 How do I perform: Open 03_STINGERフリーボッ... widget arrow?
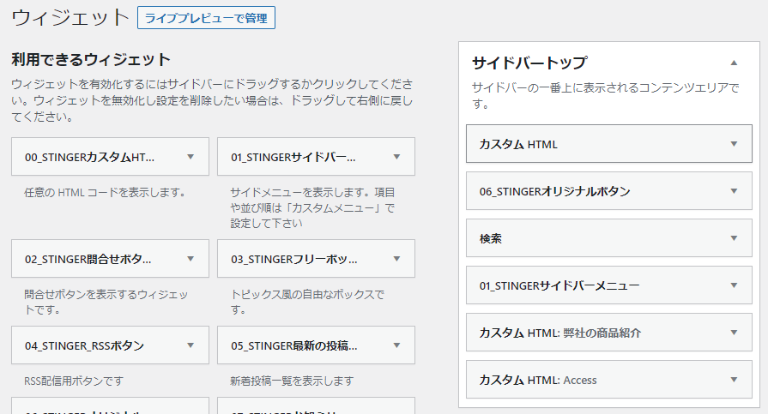click(x=396, y=259)
